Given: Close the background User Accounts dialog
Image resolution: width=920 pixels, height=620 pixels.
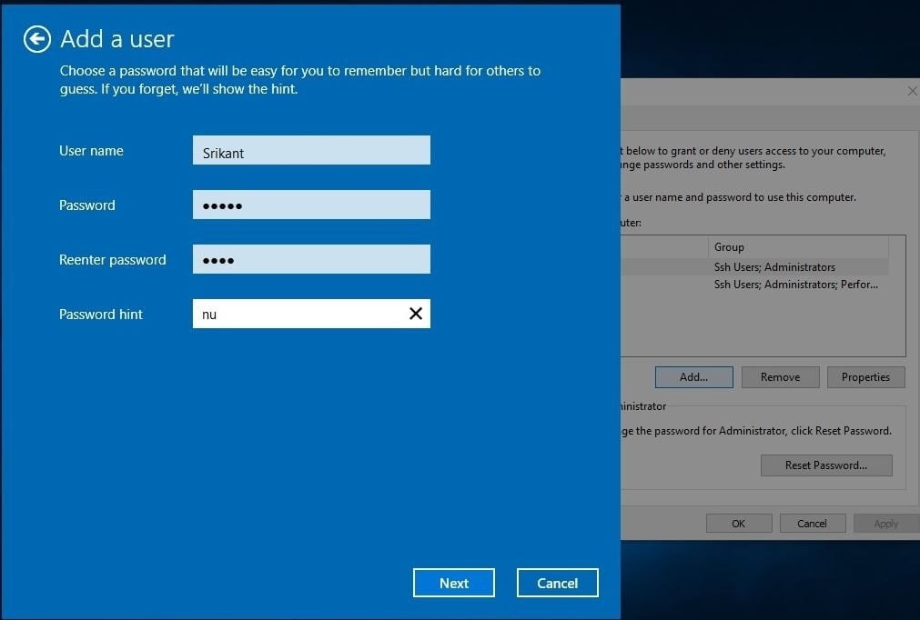Looking at the screenshot, I should (x=912, y=91).
